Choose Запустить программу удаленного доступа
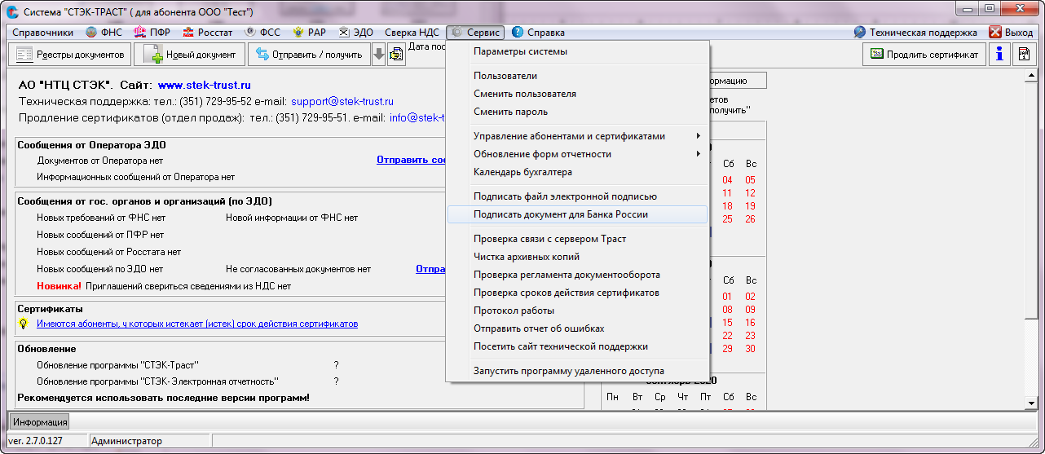 point(578,371)
